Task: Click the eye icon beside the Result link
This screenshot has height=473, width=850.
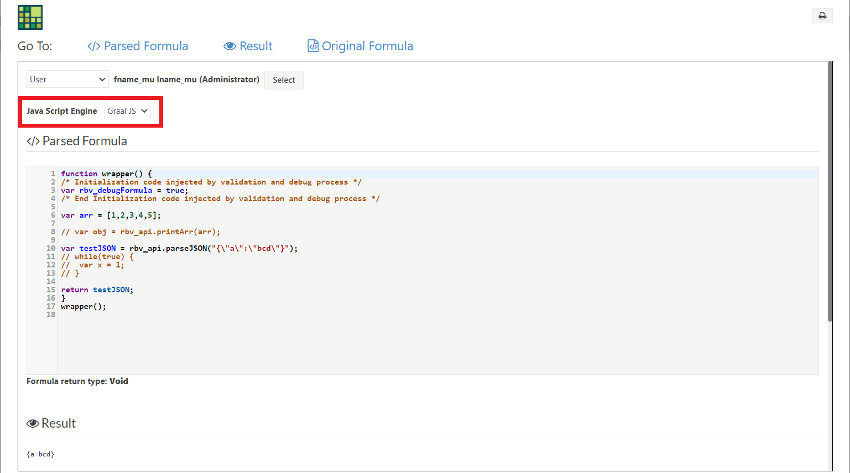Action: (x=230, y=46)
